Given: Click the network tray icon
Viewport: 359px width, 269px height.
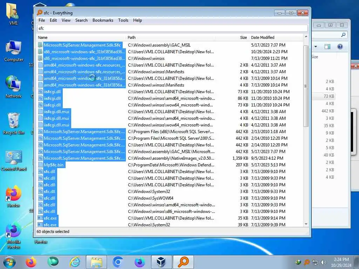Looking at the screenshot, I should 315,262.
